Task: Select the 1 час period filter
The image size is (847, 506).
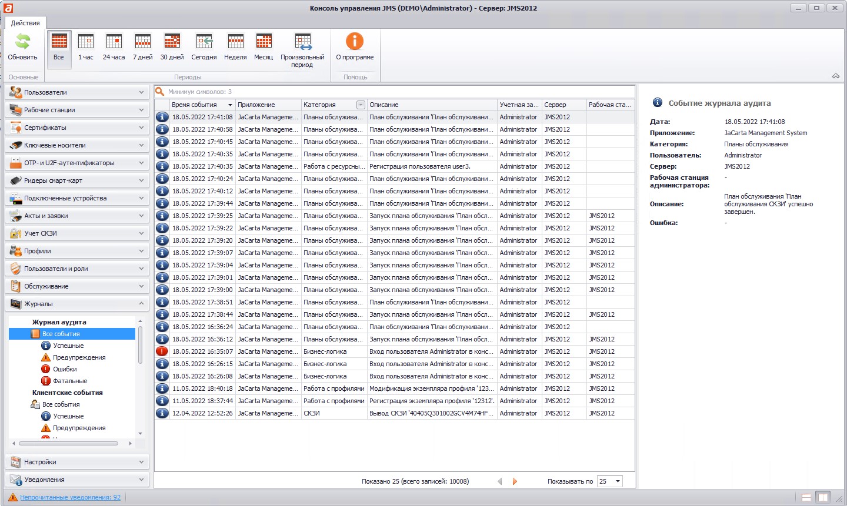Action: pyautogui.click(x=86, y=42)
